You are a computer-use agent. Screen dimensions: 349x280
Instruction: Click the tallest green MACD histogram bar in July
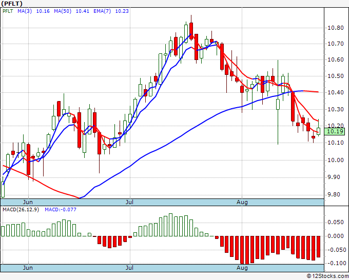[171, 225]
